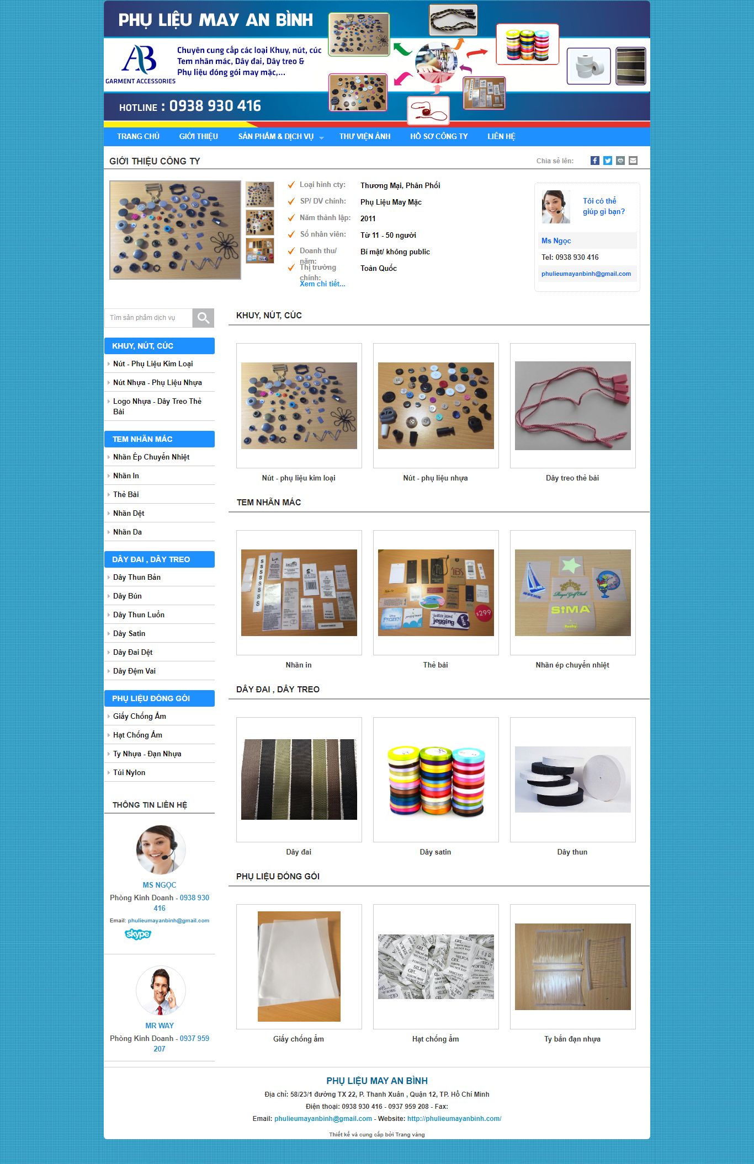Open Skype chat icon under Ms Ngọc
The width and height of the screenshot is (754, 1164).
[138, 934]
